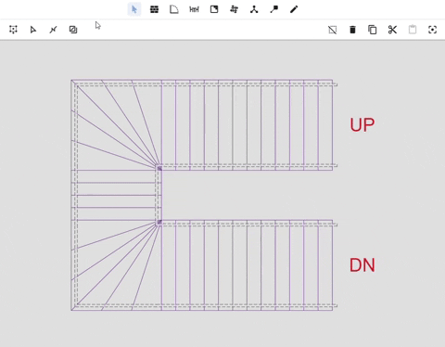445x347 pixels.
Task: Click the upper newel post marker
Action: pos(159,169)
